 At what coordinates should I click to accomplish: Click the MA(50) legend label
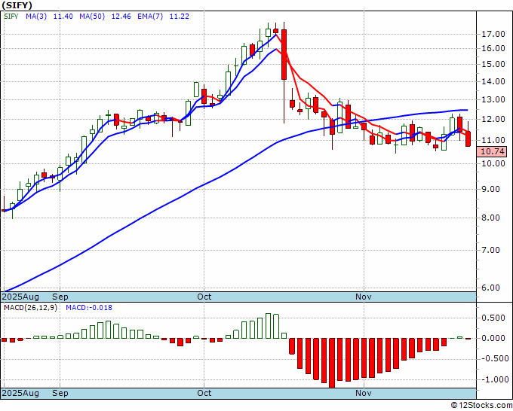click(92, 17)
